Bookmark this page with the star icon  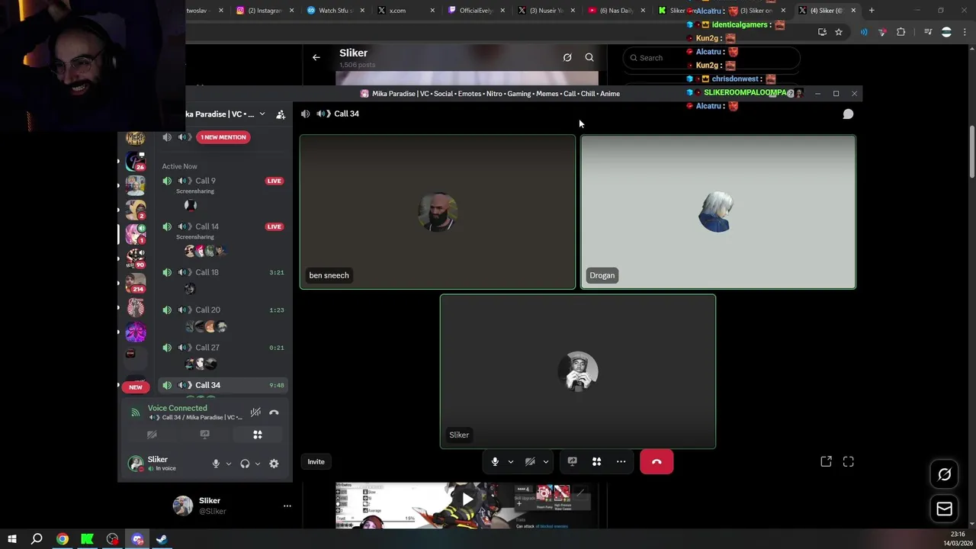point(839,32)
